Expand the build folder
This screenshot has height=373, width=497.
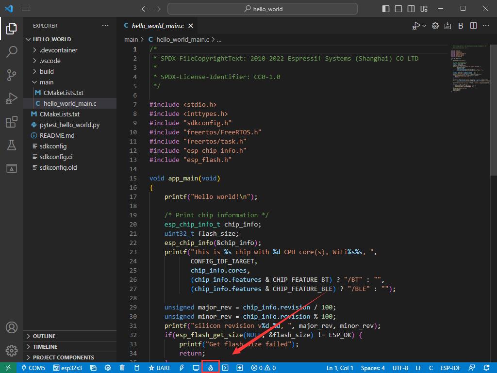(47, 71)
